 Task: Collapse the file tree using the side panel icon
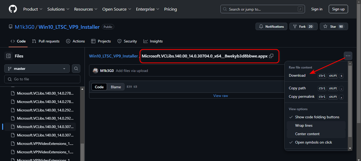(8, 56)
